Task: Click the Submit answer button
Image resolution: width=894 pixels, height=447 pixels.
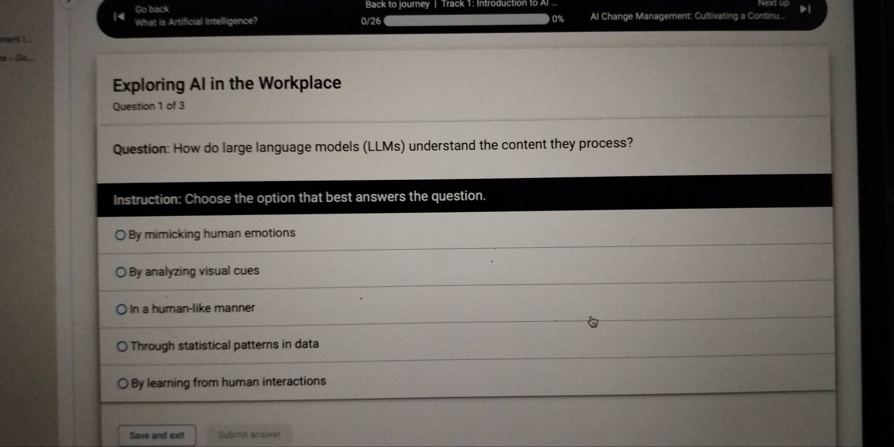Action: pos(249,434)
